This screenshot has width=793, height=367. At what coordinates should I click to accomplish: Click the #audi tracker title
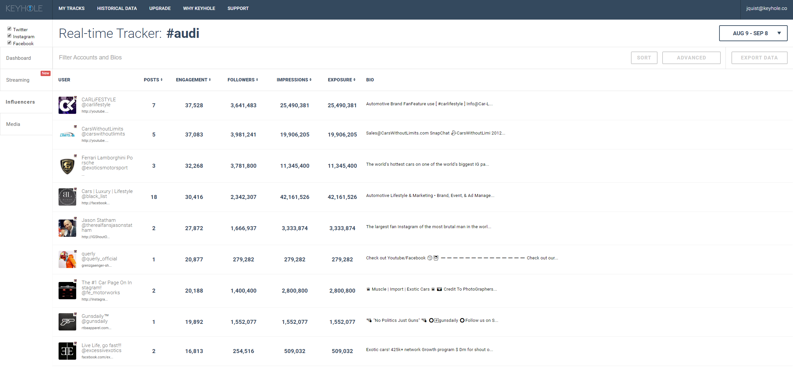pyautogui.click(x=183, y=33)
